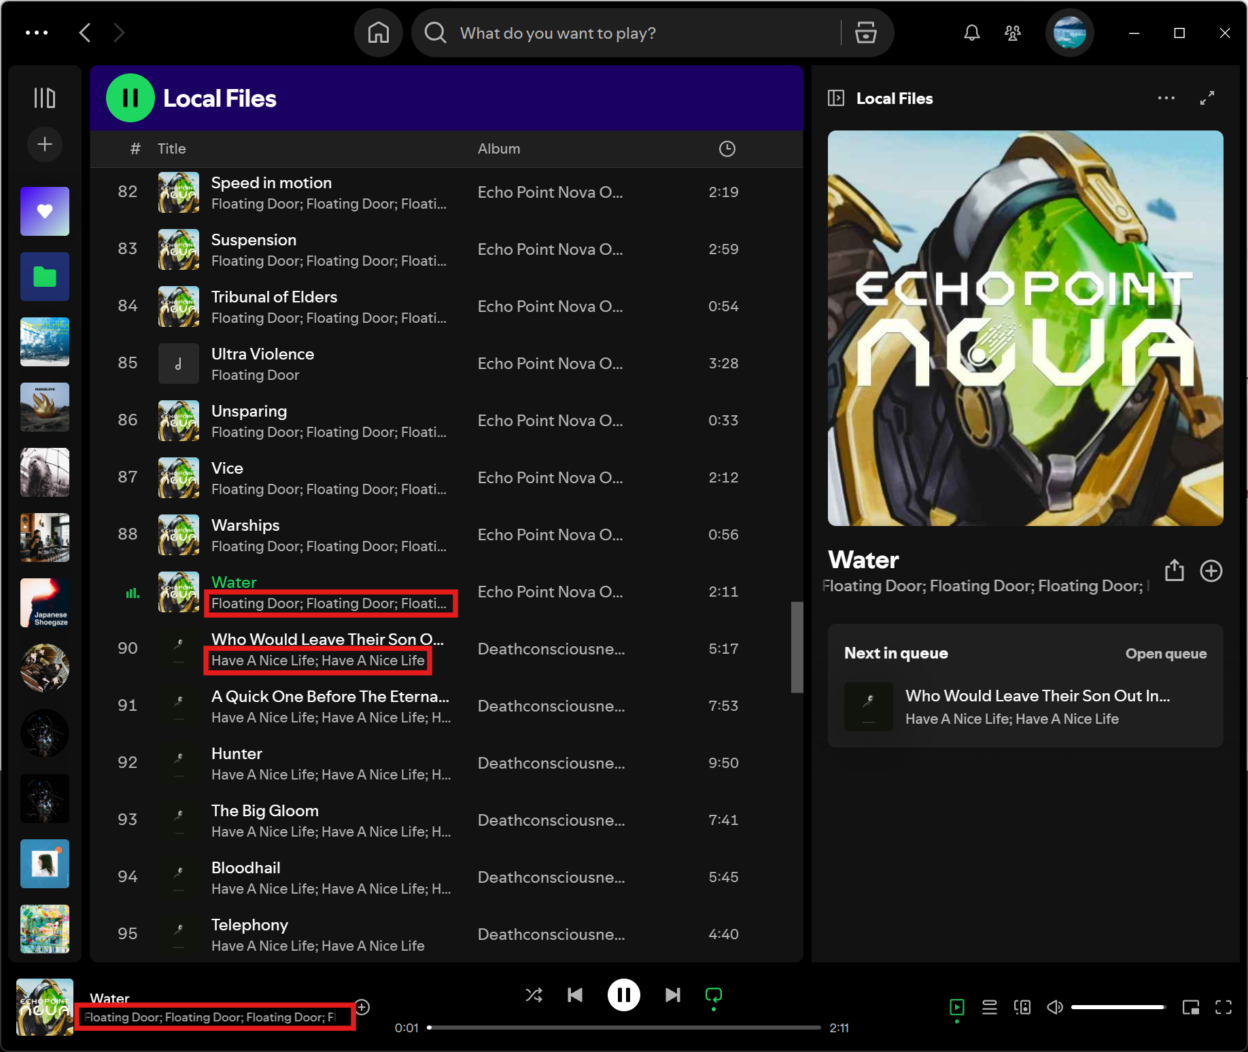
Task: Sort by duration clock icon
Action: click(727, 149)
